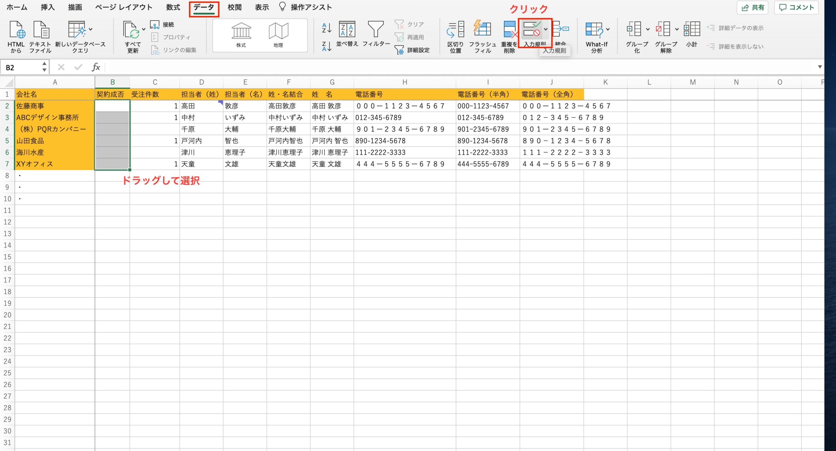836x451 pixels.
Task: Expand the formula bar chevron
Action: coord(820,67)
